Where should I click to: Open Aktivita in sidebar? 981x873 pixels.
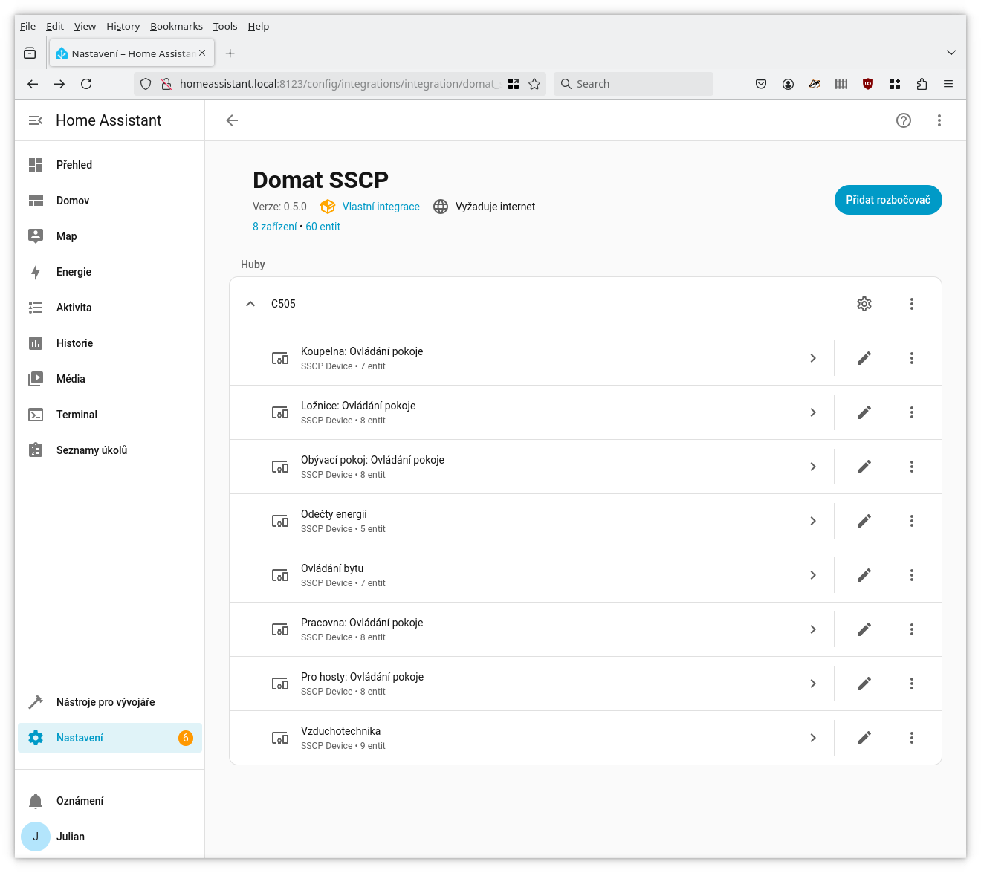click(x=110, y=308)
